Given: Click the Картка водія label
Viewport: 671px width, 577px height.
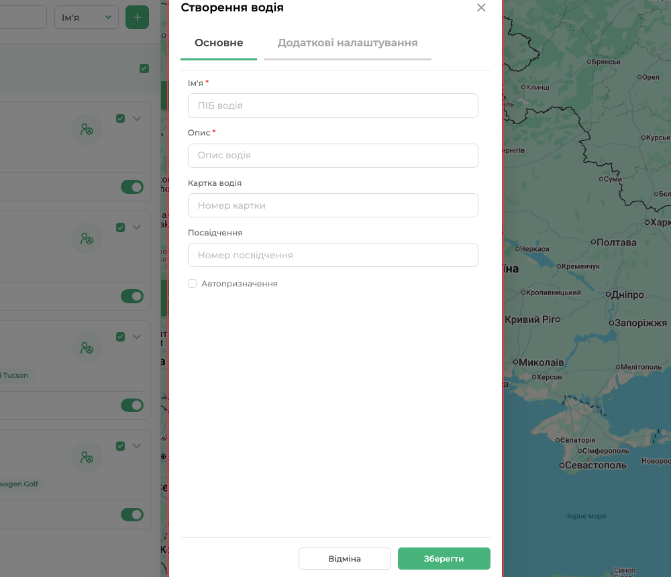Looking at the screenshot, I should [x=215, y=182].
